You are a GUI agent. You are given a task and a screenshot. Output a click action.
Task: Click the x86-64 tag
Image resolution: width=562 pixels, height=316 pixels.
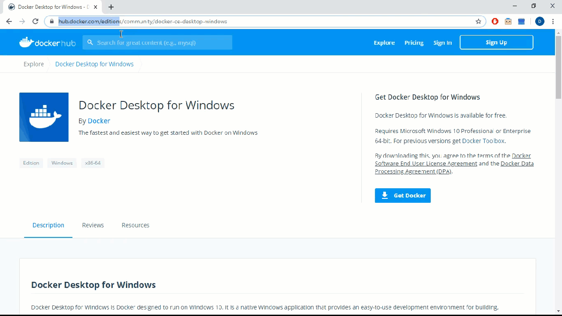(93, 163)
